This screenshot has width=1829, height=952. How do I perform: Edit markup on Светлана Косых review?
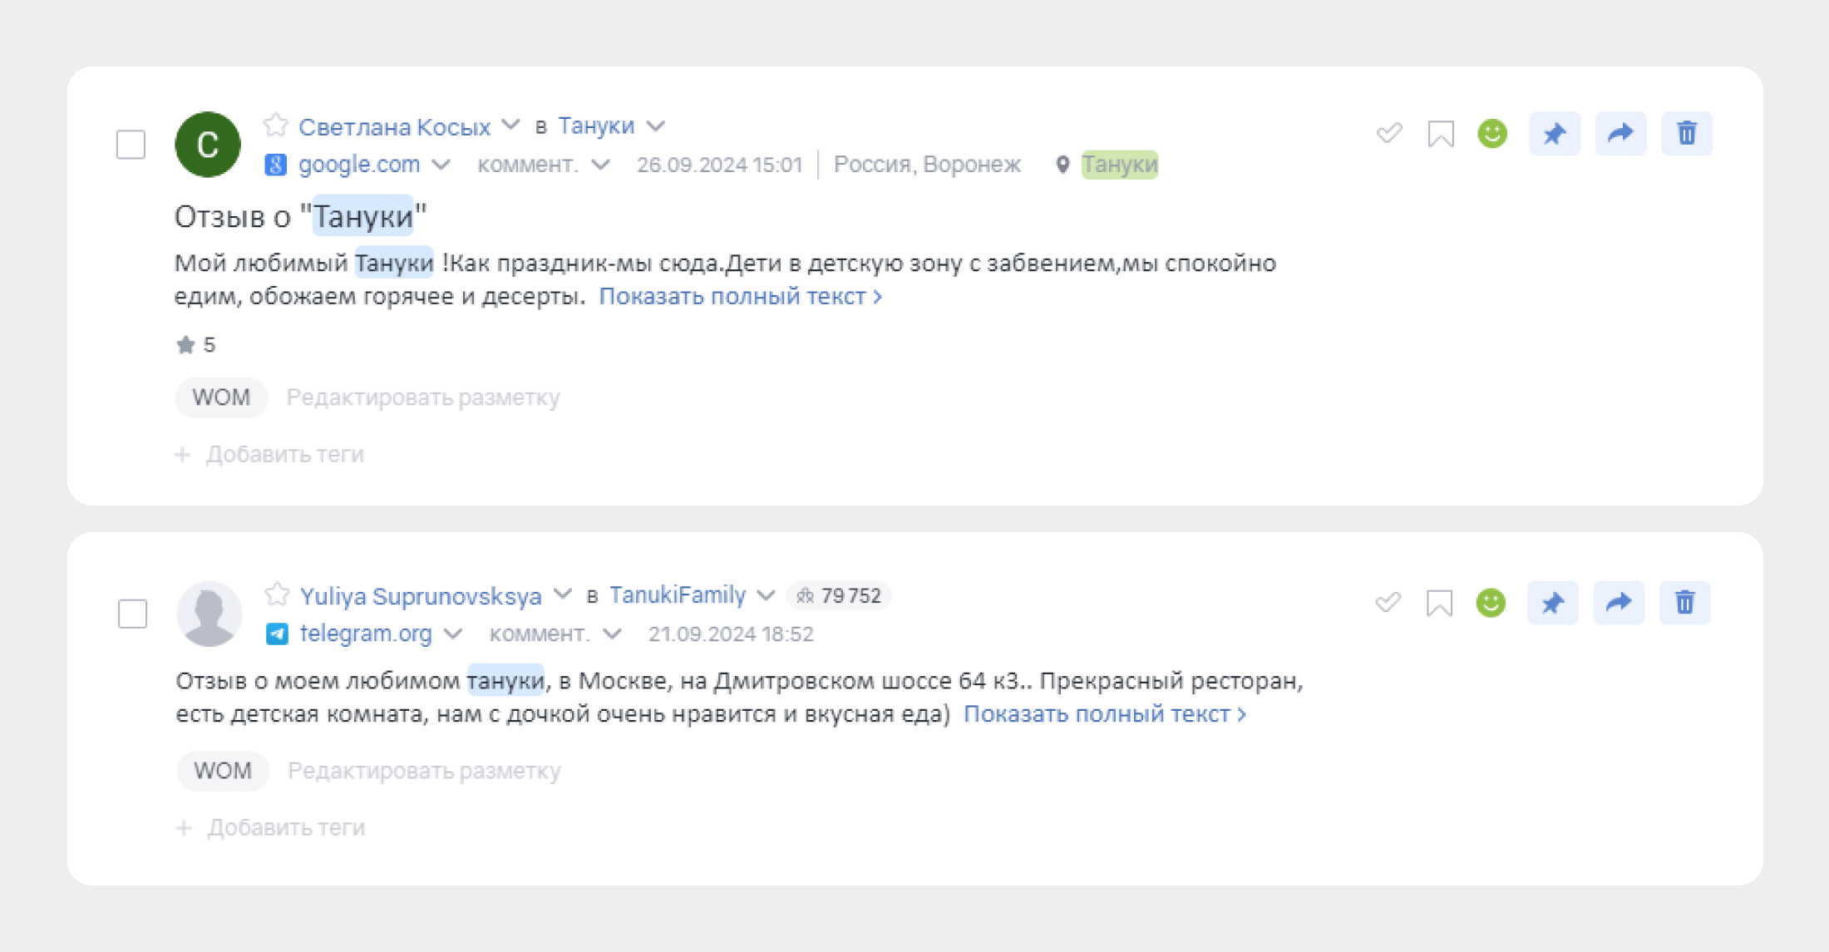(423, 397)
